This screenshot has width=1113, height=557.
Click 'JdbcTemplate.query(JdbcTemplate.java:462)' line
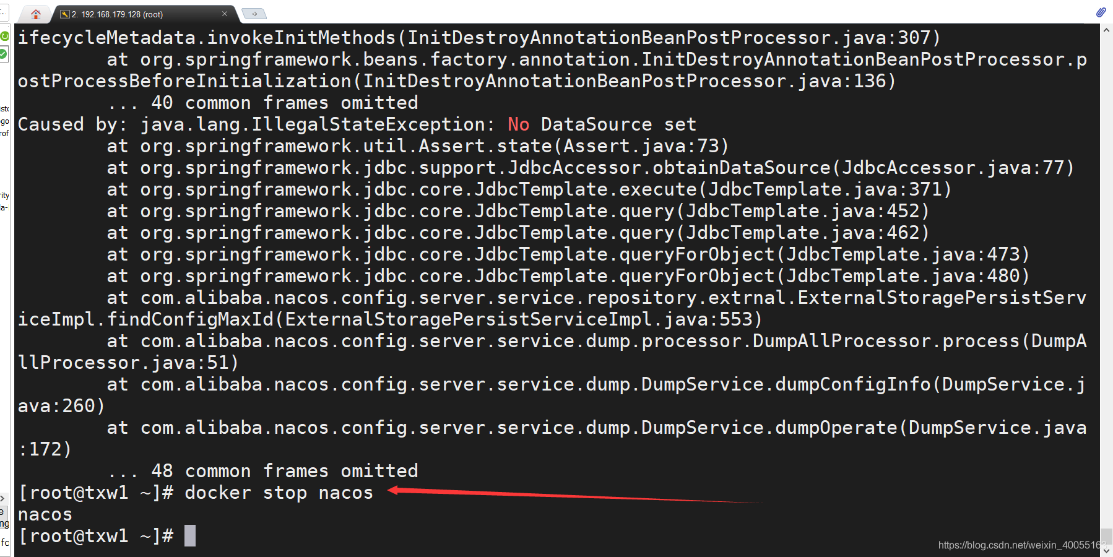click(518, 233)
